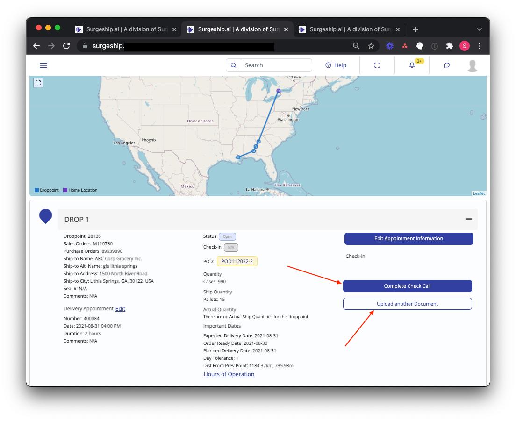Image resolution: width=516 pixels, height=421 pixels.
Task: Toggle fullscreen mode in the app header
Action: tap(377, 65)
